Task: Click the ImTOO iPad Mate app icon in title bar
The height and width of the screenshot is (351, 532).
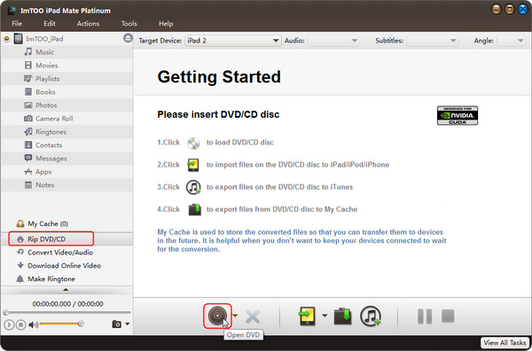Action: coord(12,11)
